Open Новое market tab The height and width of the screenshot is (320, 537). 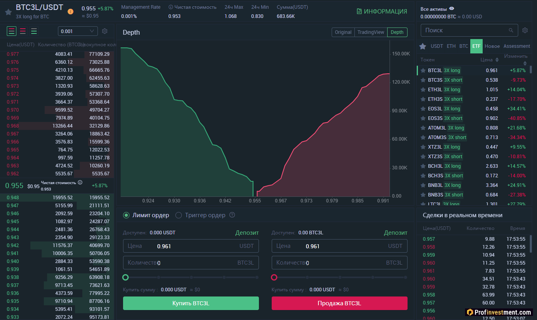[492, 46]
